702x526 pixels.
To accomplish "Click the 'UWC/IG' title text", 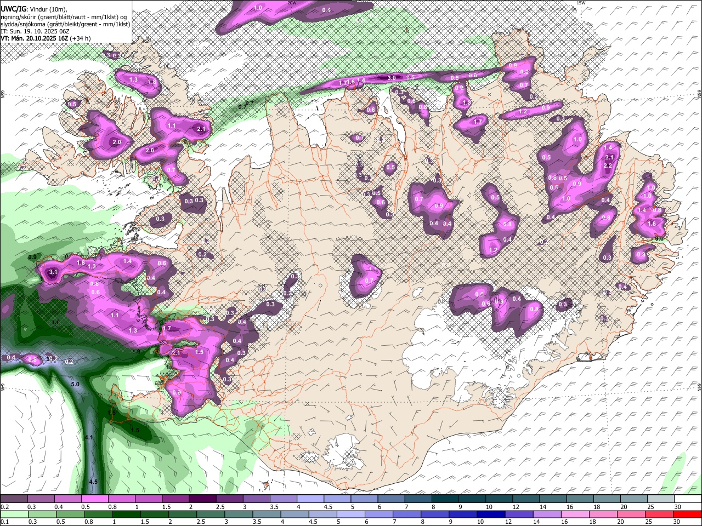I will click(x=13, y=9).
